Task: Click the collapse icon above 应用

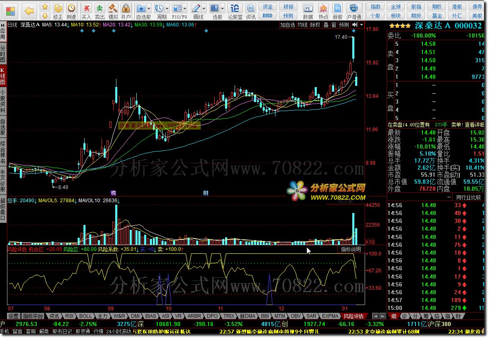Action: tap(3, 25)
